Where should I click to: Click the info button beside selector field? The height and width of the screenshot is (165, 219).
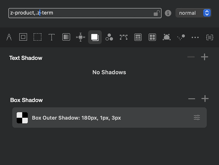click(168, 13)
